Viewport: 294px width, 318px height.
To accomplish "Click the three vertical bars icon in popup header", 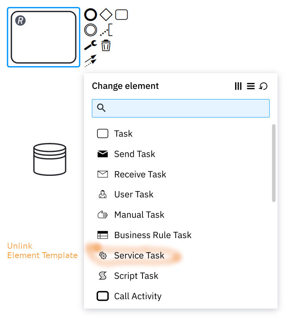I will [238, 86].
